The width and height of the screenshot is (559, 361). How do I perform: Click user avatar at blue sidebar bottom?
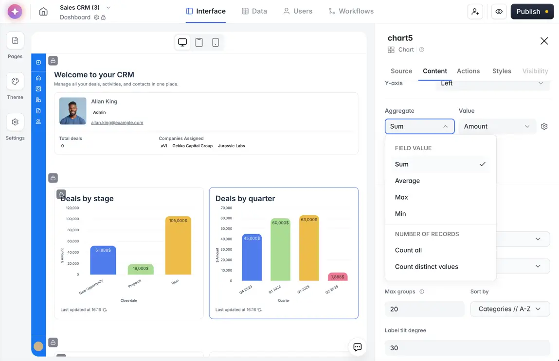[x=38, y=346]
